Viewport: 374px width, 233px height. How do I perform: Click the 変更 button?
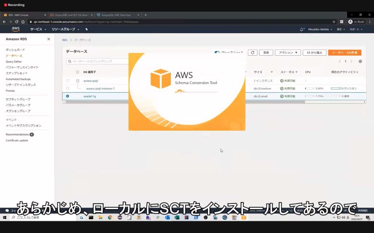click(x=266, y=53)
